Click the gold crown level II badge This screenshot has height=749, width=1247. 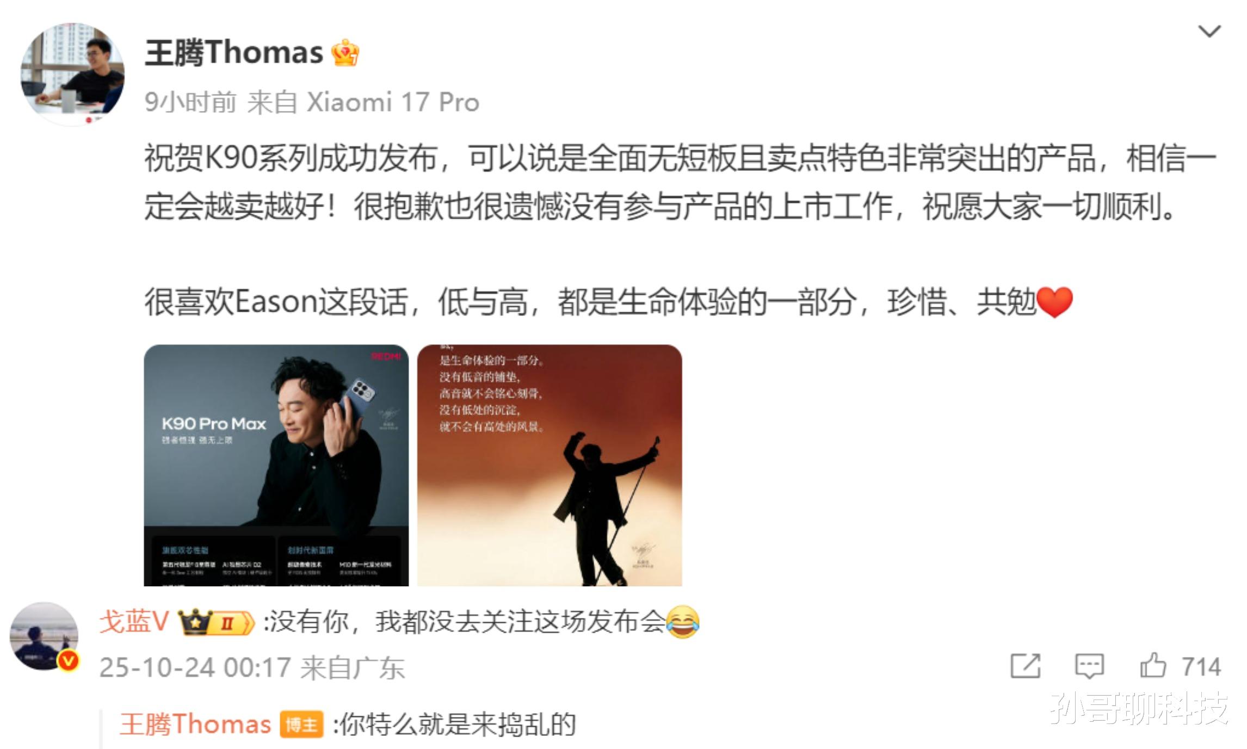click(216, 622)
